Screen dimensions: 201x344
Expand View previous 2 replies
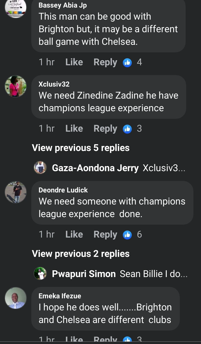coord(81,254)
